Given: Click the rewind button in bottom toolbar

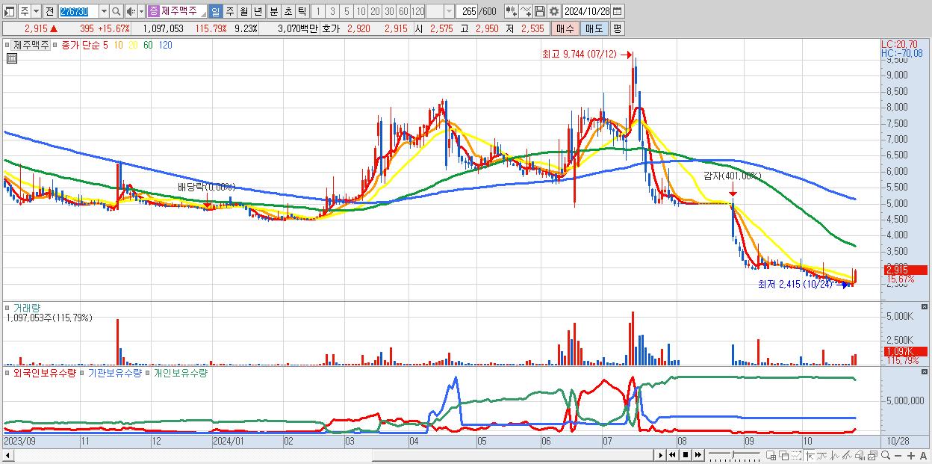Looking at the screenshot, I should coord(673,455).
